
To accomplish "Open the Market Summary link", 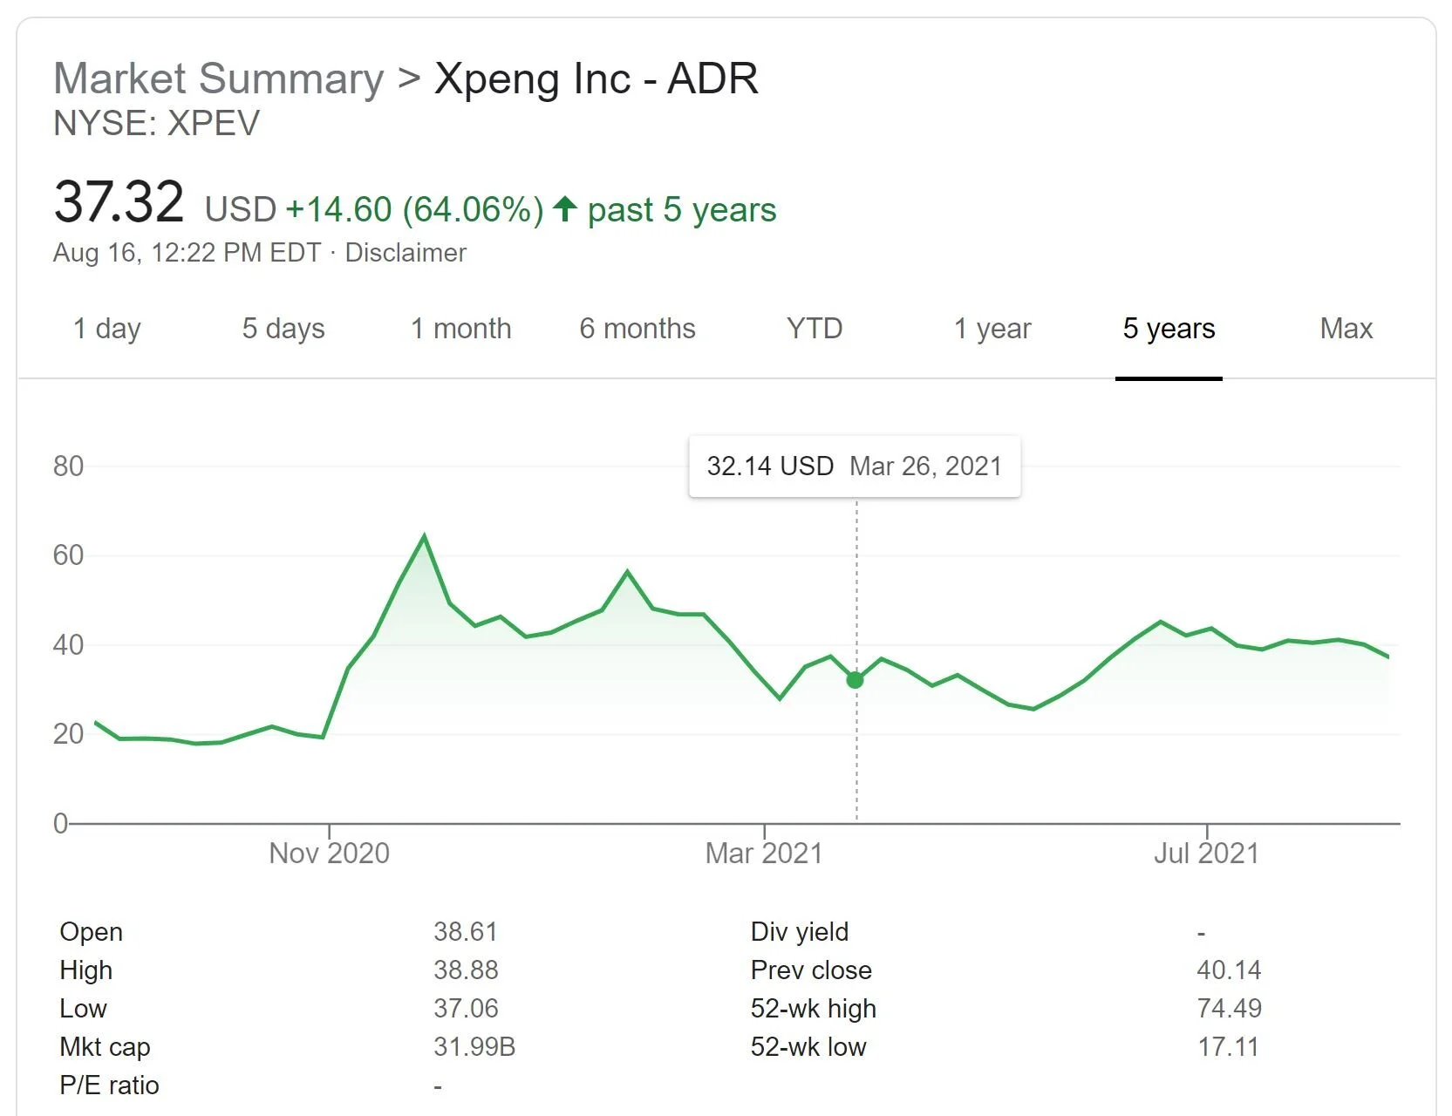I will pos(218,78).
